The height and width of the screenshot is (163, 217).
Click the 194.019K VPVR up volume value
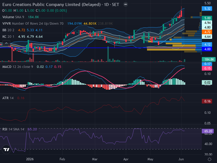pos(75,24)
